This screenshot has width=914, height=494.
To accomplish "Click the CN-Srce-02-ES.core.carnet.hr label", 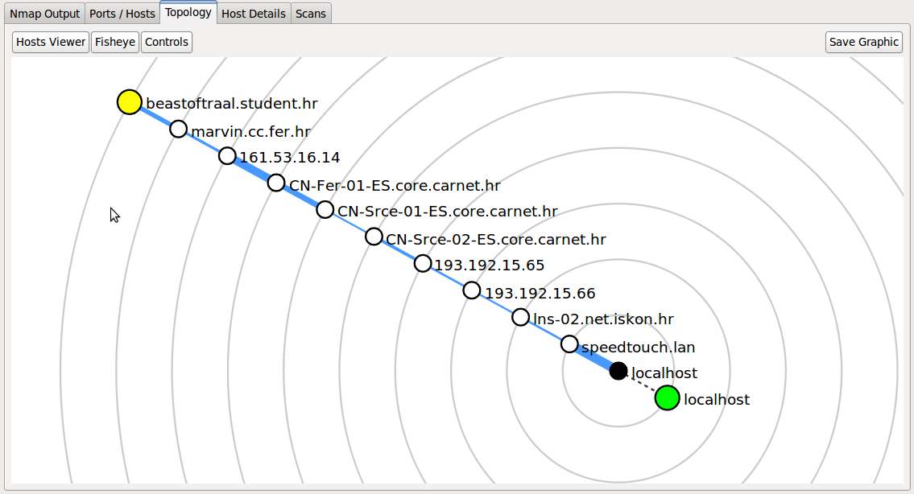I will click(496, 240).
